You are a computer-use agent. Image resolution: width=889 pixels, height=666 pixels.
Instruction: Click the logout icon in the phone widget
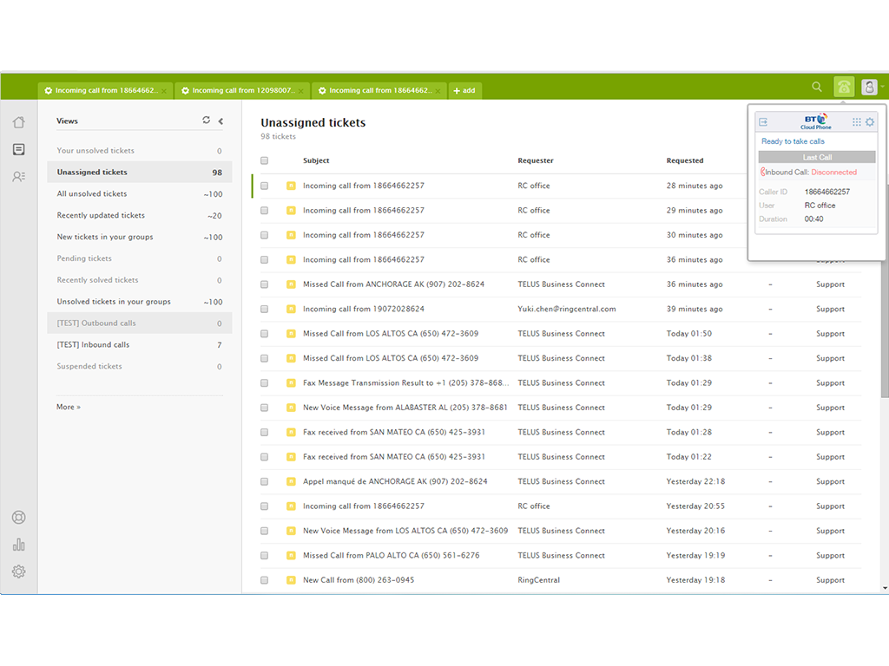pyautogui.click(x=764, y=121)
